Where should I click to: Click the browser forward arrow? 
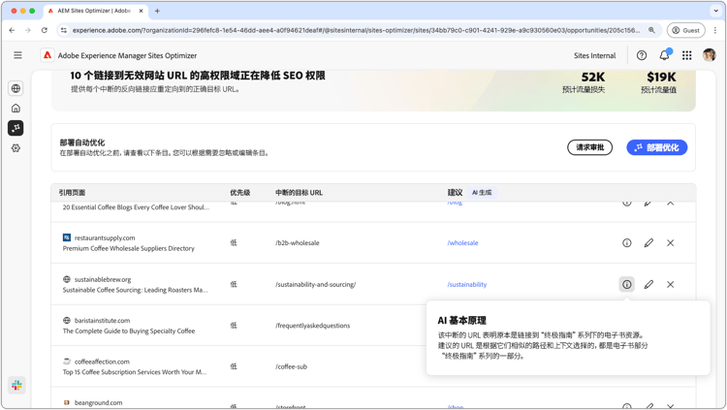[x=28, y=30]
